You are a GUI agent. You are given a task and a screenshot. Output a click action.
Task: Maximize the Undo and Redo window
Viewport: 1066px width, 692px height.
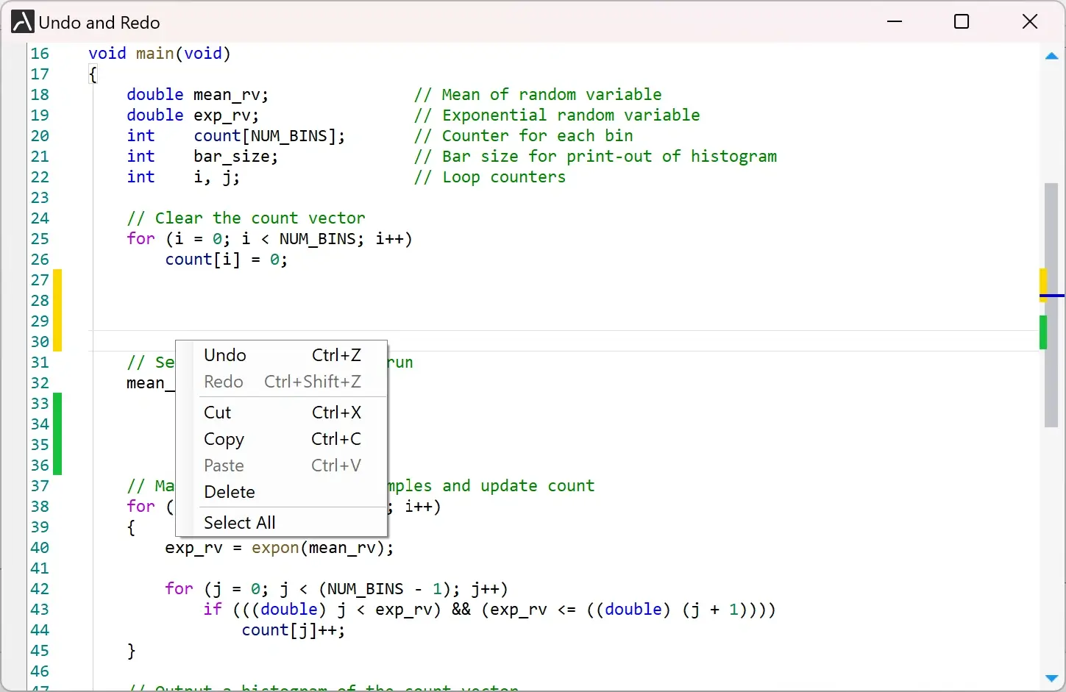pyautogui.click(x=962, y=22)
